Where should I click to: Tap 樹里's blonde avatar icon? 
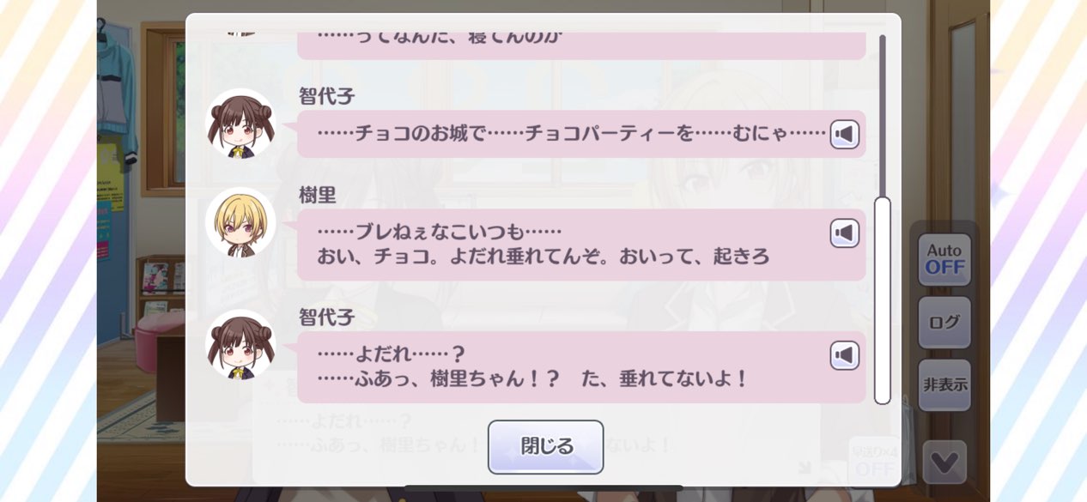240,222
